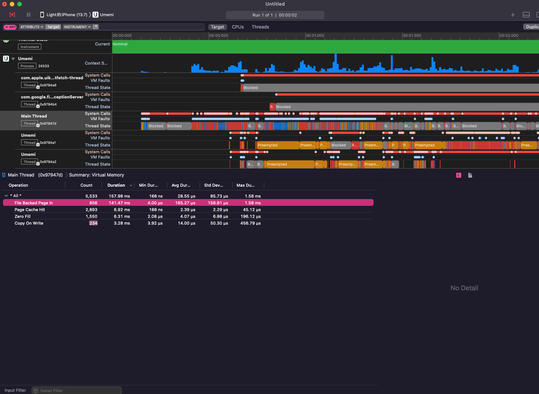
Task: Click the Detail Filter input field
Action: (77, 391)
